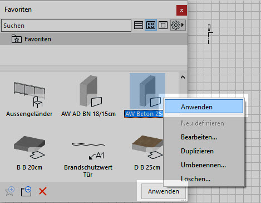The width and height of the screenshot is (261, 203).
Task: Switch to large single preview view
Action: tap(163, 25)
